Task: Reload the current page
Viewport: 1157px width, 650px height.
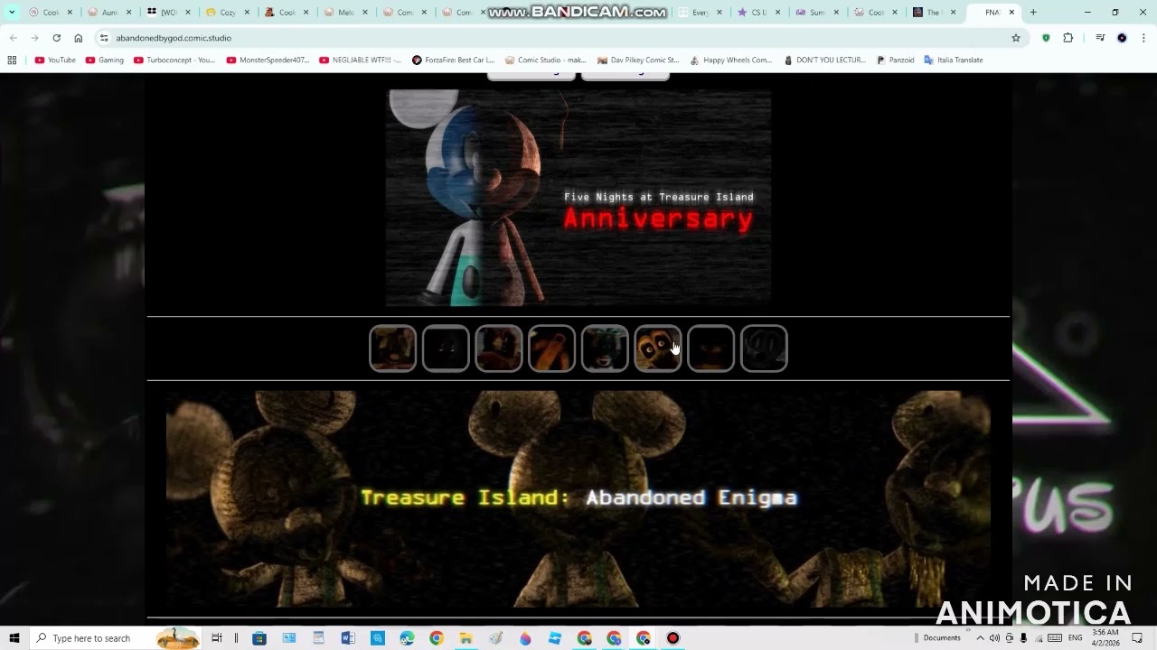Action: (x=56, y=38)
